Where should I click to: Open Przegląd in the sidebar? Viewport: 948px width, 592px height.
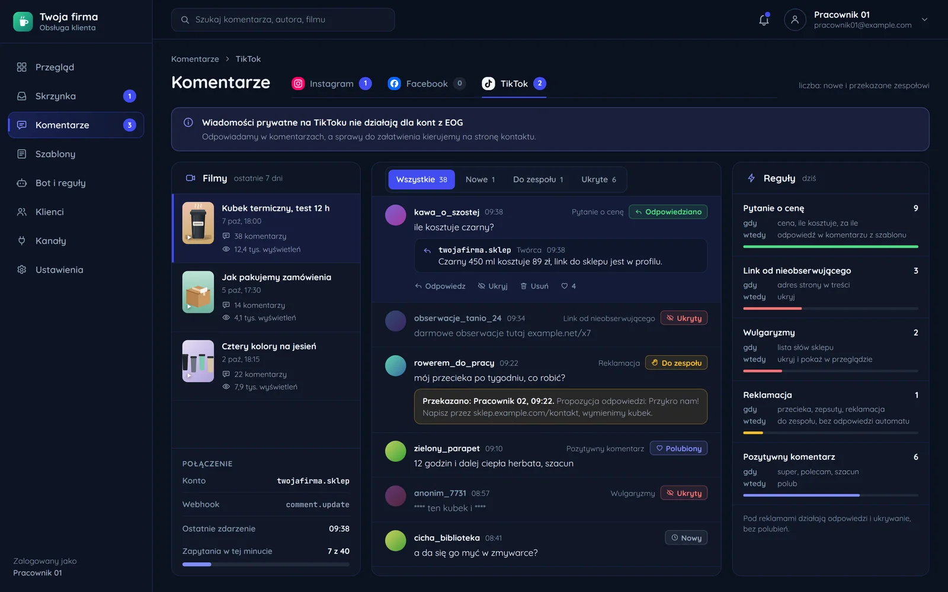click(x=76, y=67)
